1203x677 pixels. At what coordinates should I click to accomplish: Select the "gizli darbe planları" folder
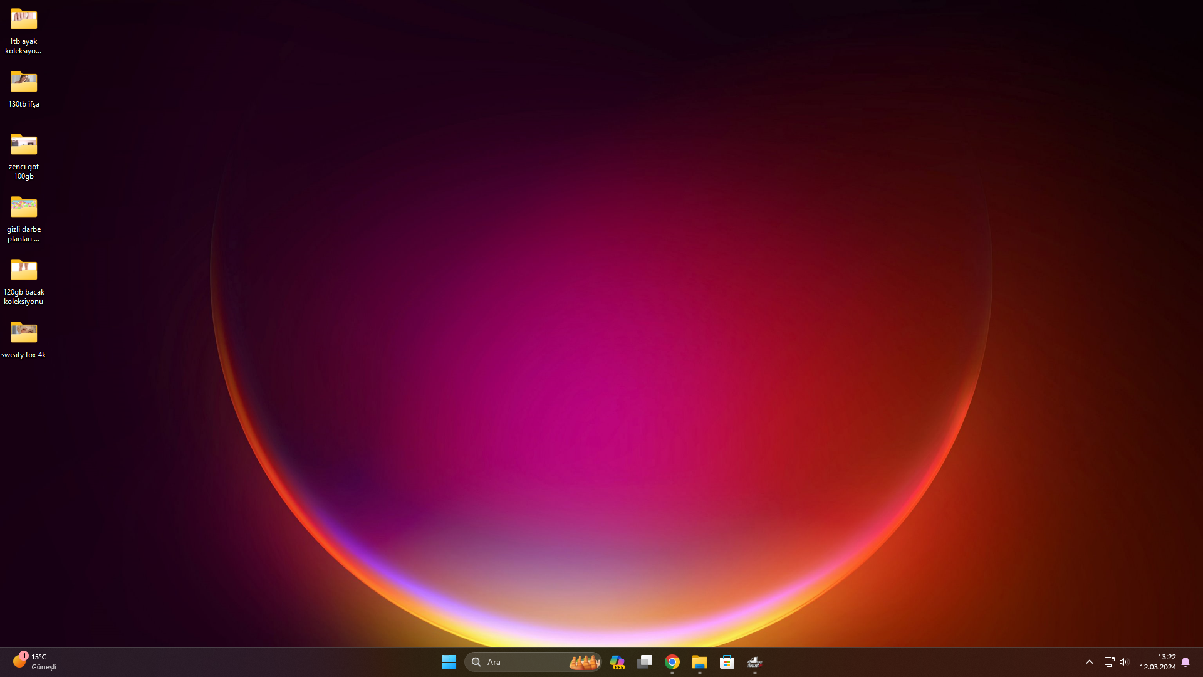[x=24, y=207]
